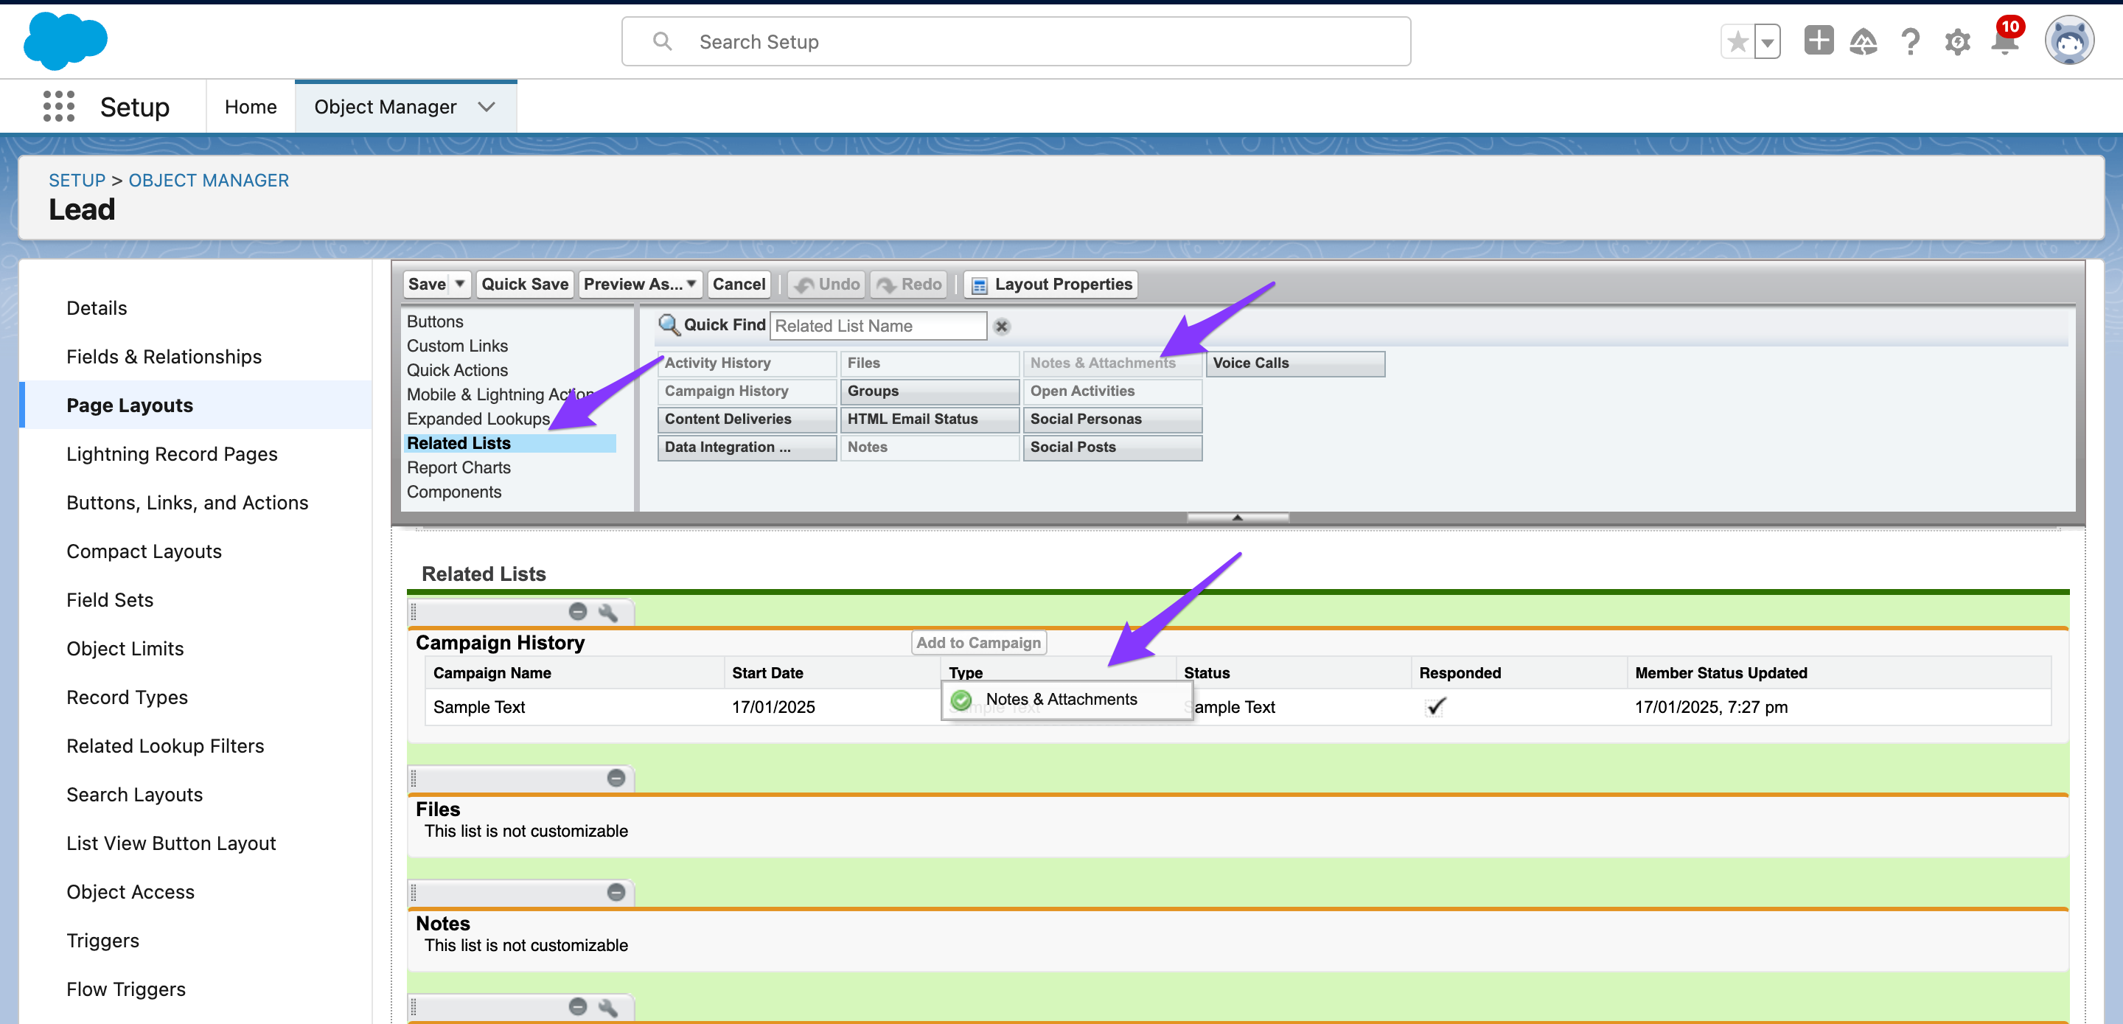Open Campaign History wrench properties icon
This screenshot has width=2123, height=1024.
coord(607,612)
